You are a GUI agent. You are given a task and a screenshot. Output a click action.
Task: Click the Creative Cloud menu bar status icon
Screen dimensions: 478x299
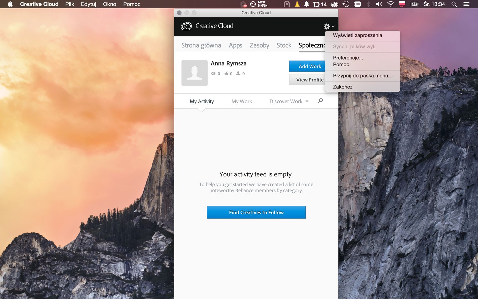335,4
